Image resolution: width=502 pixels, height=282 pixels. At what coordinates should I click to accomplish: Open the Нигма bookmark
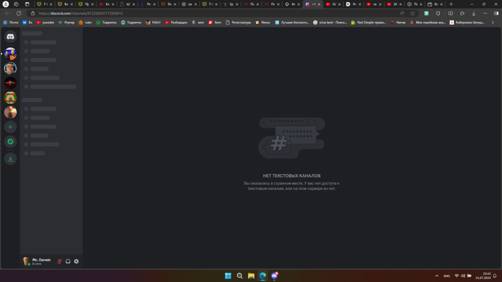pyautogui.click(x=398, y=23)
